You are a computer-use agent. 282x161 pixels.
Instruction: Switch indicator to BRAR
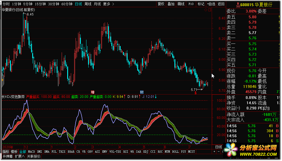(71, 152)
